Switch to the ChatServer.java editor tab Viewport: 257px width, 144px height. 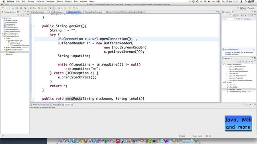(39, 12)
